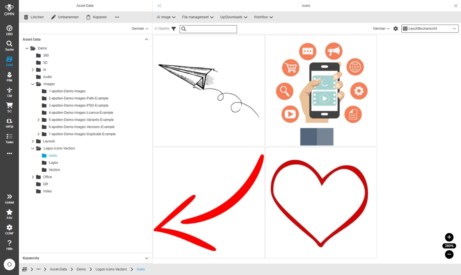Collapse the Demo folder
Screen dimensions: 461x275
tap(27, 48)
